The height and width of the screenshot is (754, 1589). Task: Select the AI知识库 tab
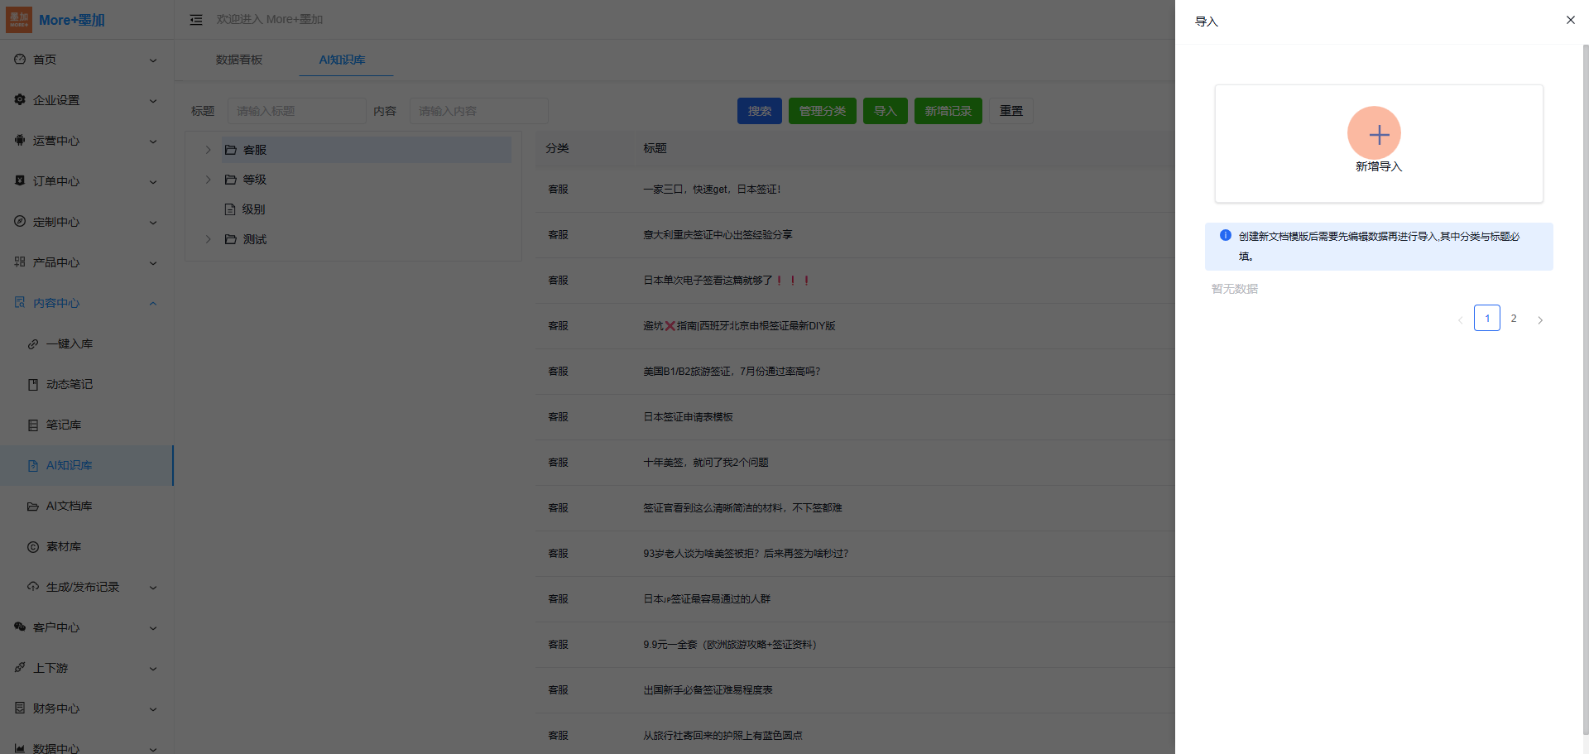pyautogui.click(x=342, y=60)
